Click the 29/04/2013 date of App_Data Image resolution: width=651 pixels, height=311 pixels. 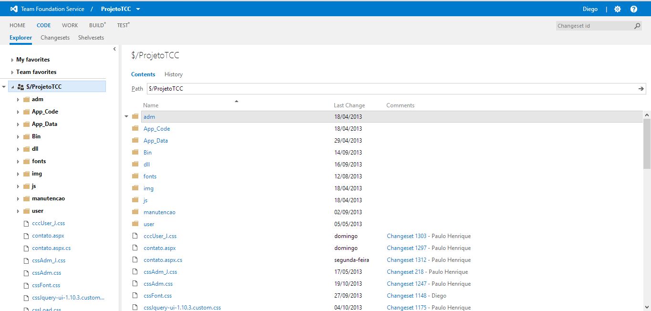pyautogui.click(x=348, y=140)
